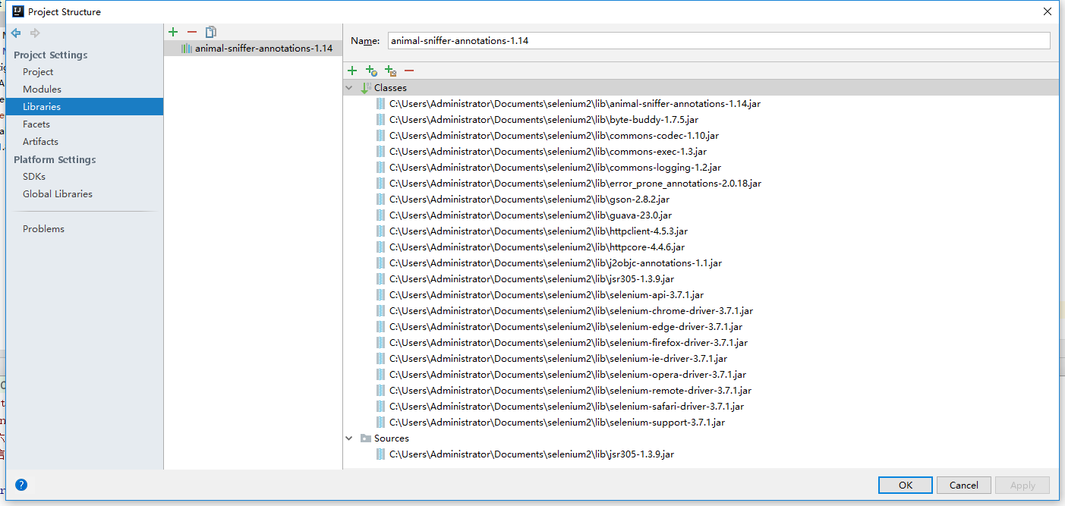Collapse the Classes node
The width and height of the screenshot is (1065, 506).
pyautogui.click(x=349, y=88)
